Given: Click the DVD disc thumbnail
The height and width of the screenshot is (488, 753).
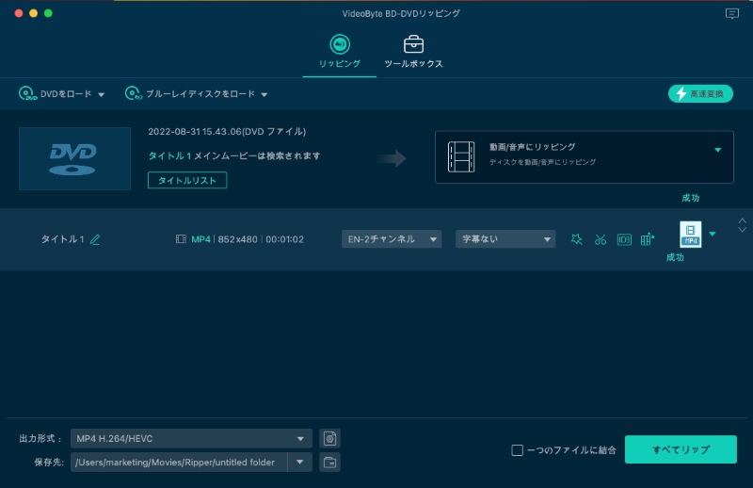Looking at the screenshot, I should (x=74, y=158).
